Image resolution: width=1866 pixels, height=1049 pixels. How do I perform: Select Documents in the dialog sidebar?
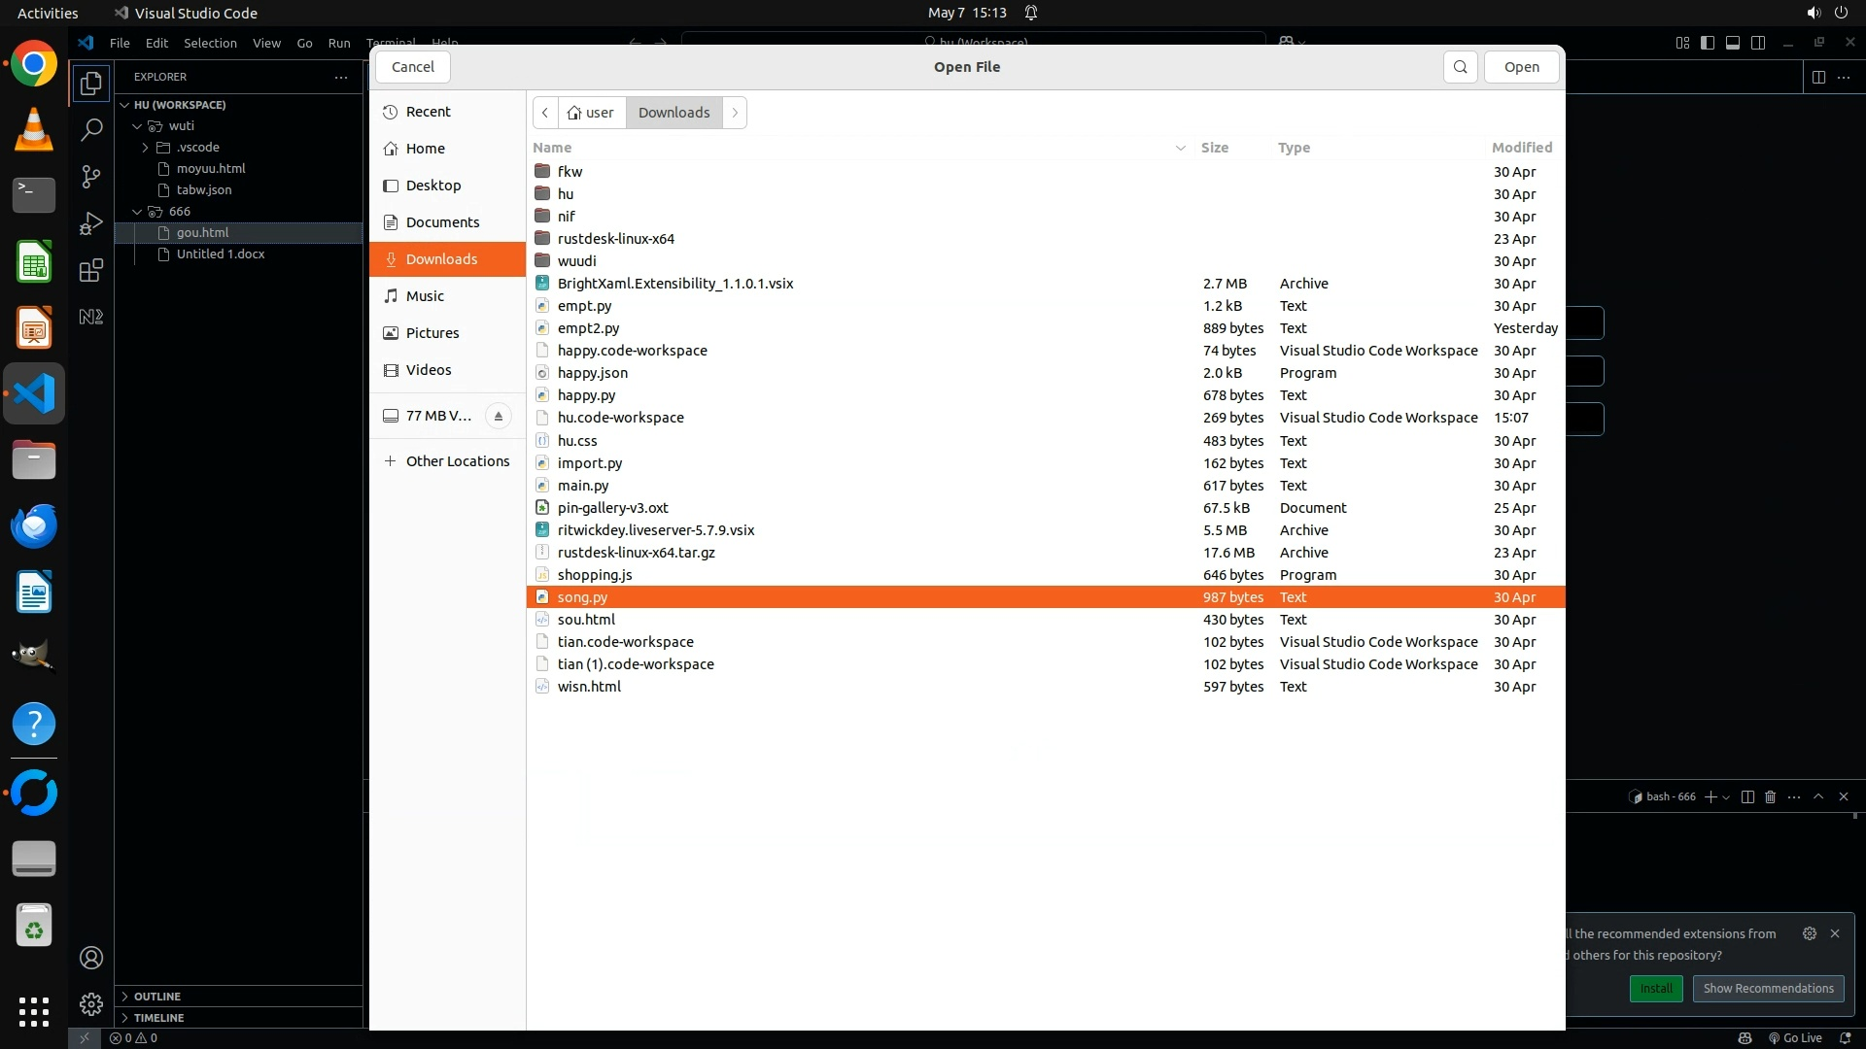pyautogui.click(x=442, y=222)
